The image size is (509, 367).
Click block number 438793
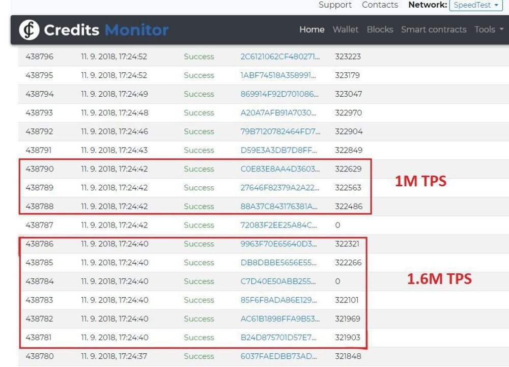[x=39, y=113]
